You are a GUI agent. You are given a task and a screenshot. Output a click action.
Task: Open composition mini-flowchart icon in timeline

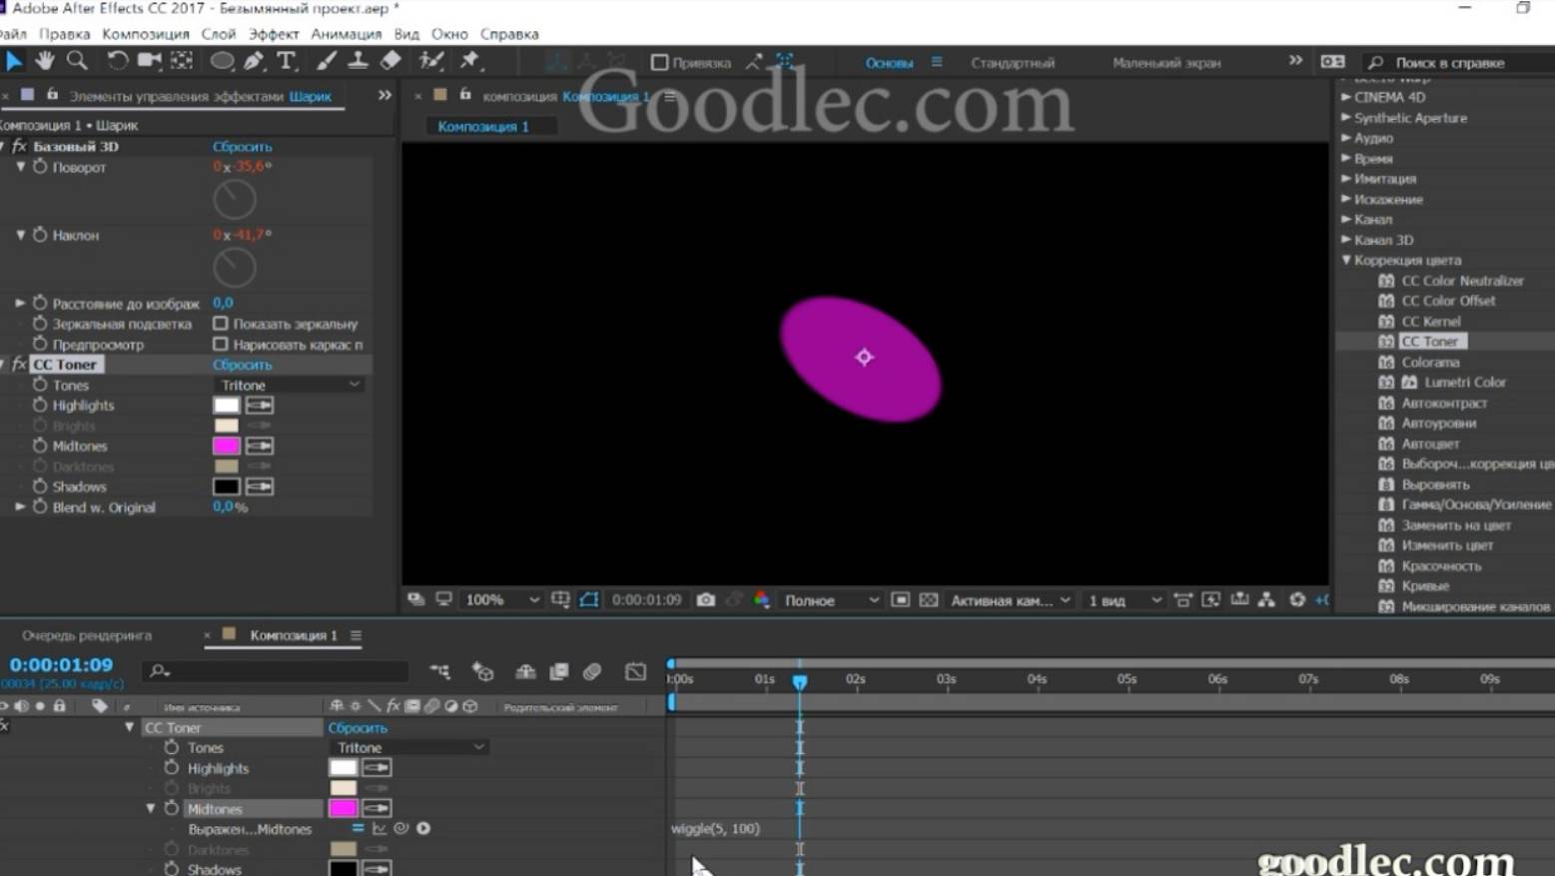tap(440, 671)
